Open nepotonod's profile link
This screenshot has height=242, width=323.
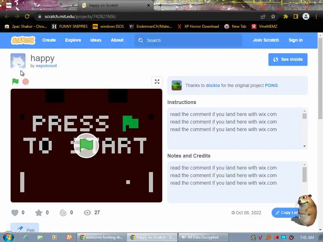[46, 66]
